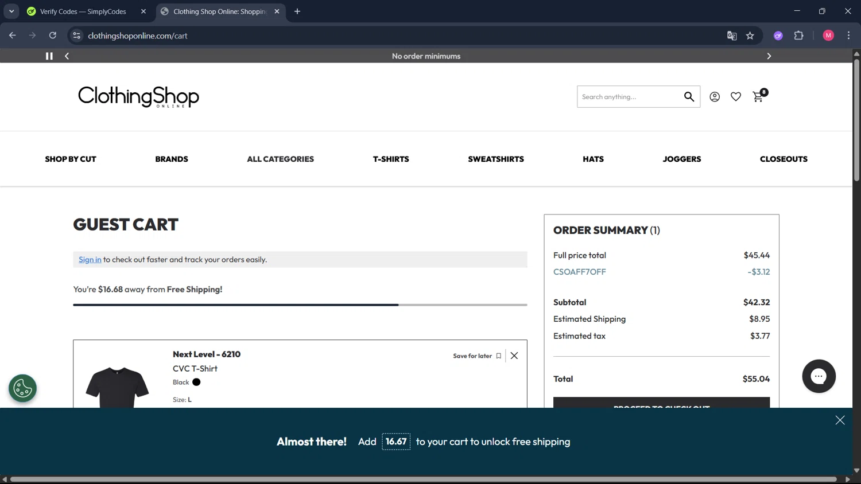Save Next Level 6210 for later

(x=477, y=356)
